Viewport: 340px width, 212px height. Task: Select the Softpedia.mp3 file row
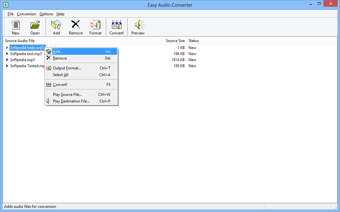pos(22,60)
